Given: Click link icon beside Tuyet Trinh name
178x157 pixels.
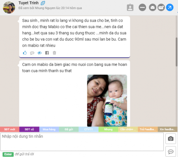Looking at the screenshot, I should 43,3.
